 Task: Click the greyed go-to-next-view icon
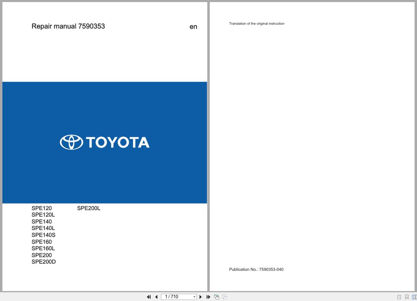(x=224, y=297)
